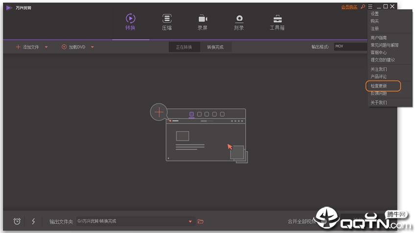Switch to the 转换完成 tab
416x233 pixels.
215,47
